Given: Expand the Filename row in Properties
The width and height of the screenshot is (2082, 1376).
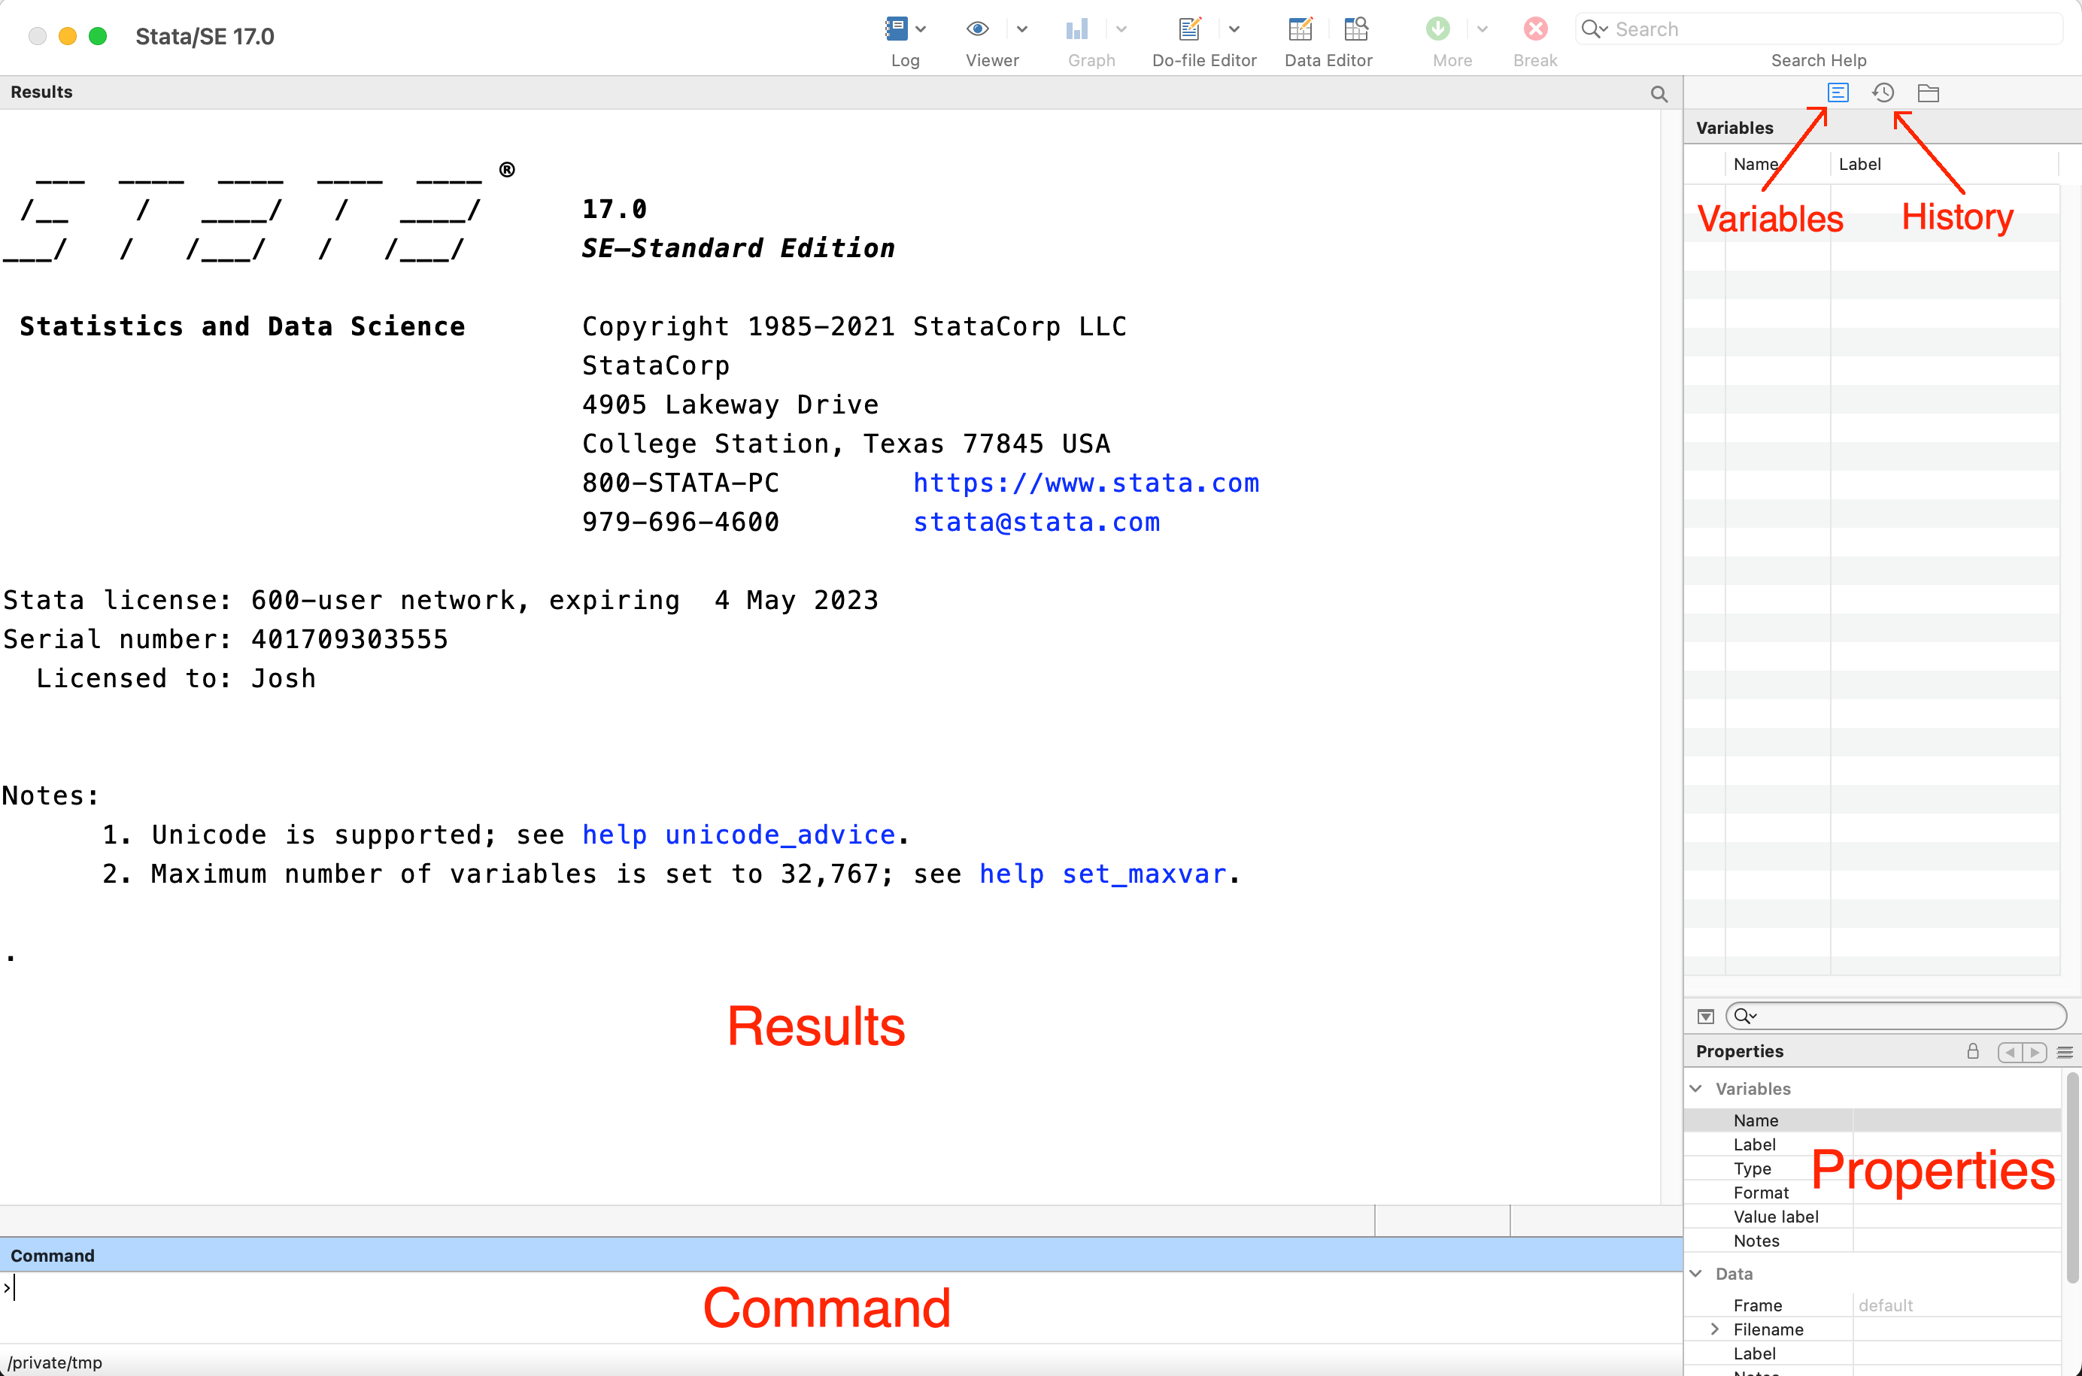Looking at the screenshot, I should [1714, 1329].
